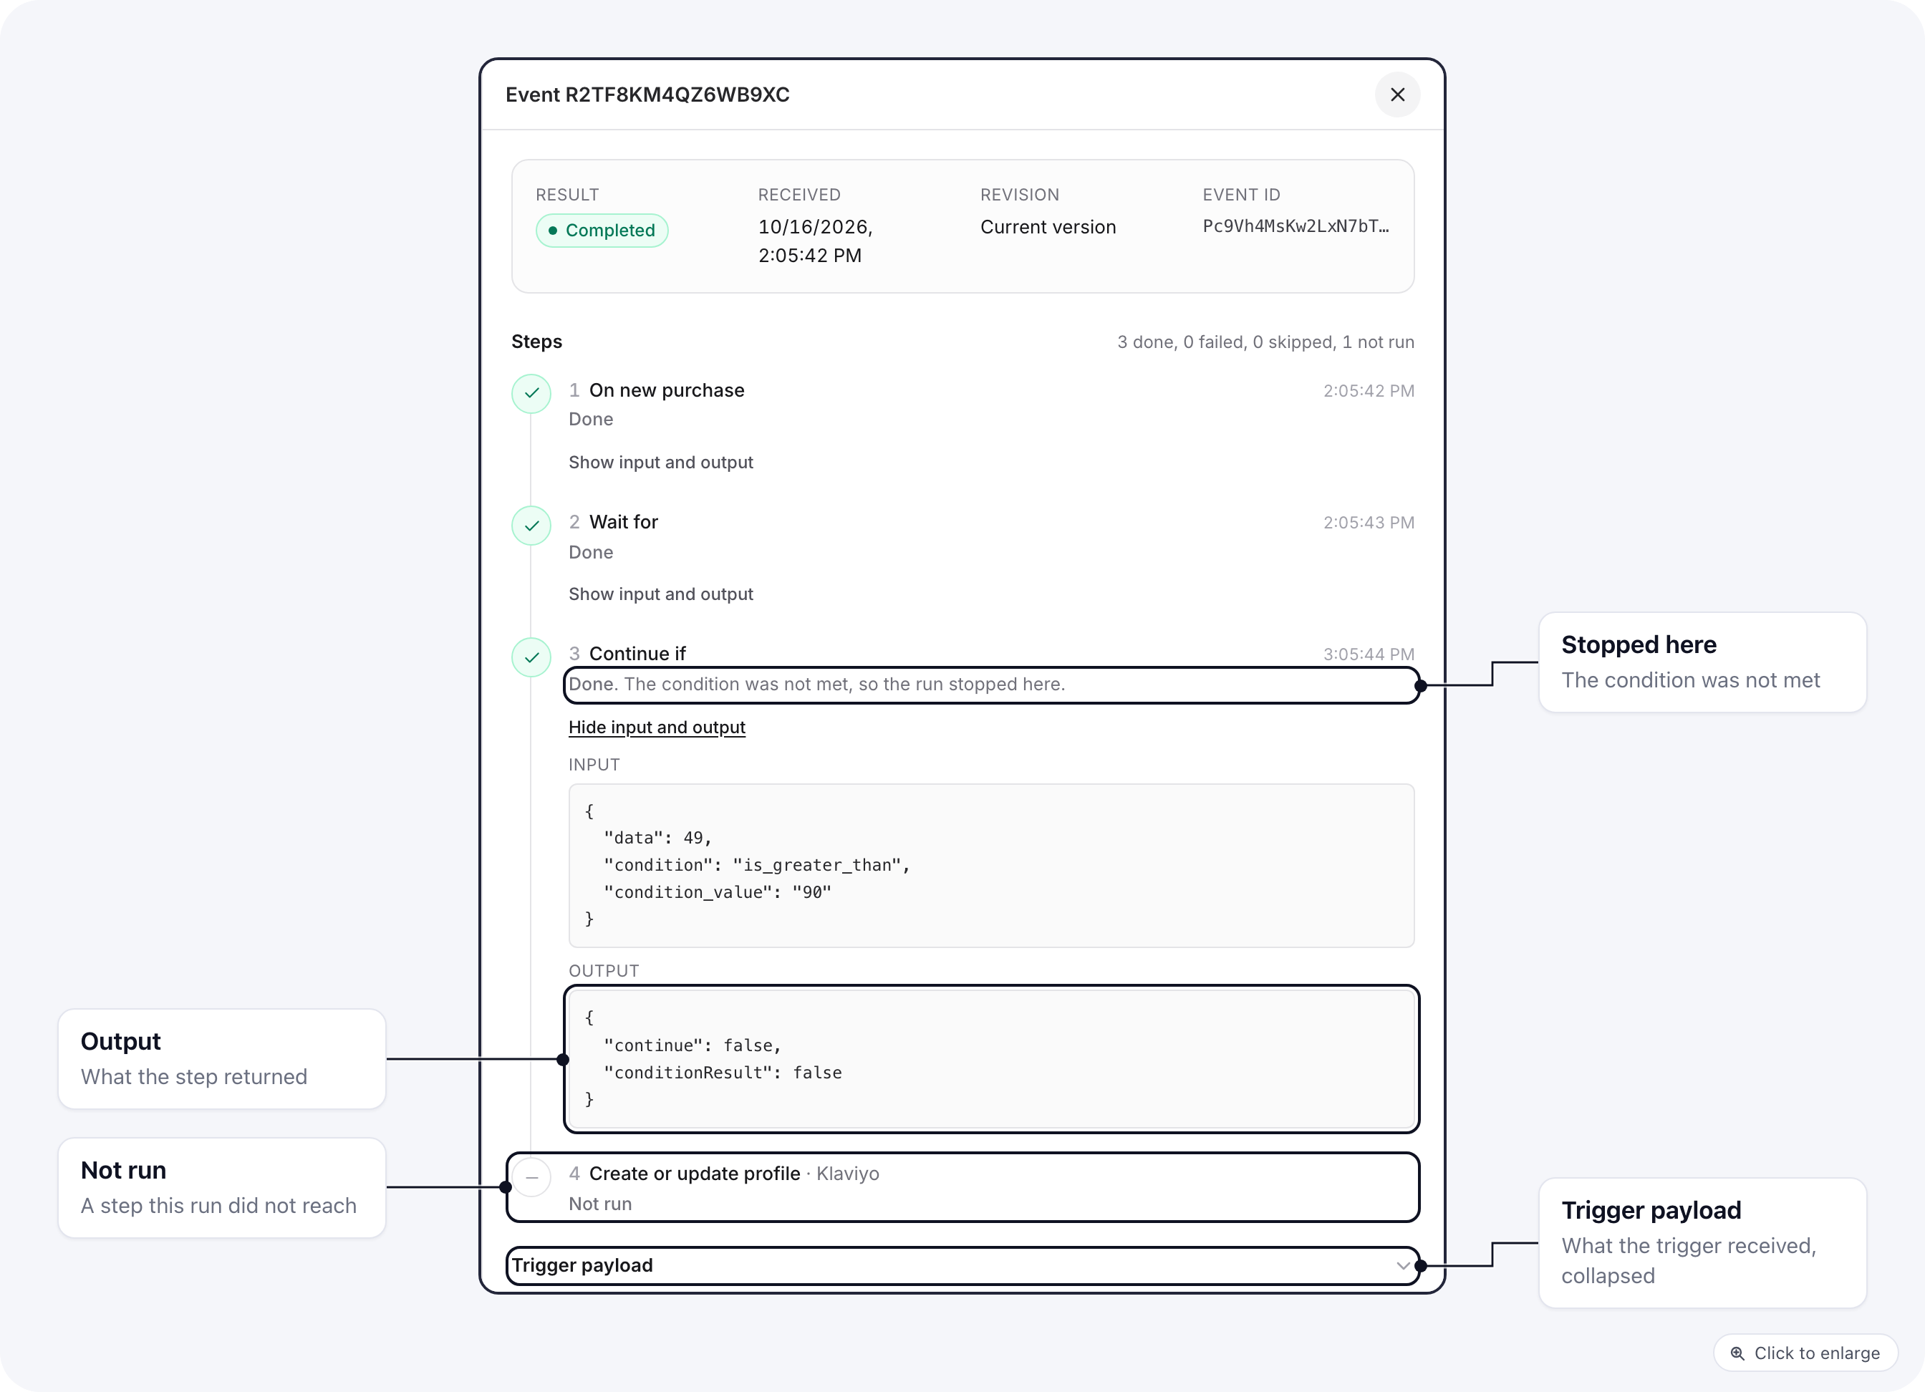Show input and output for On new purchase
This screenshot has height=1392, width=1925.
(x=660, y=463)
